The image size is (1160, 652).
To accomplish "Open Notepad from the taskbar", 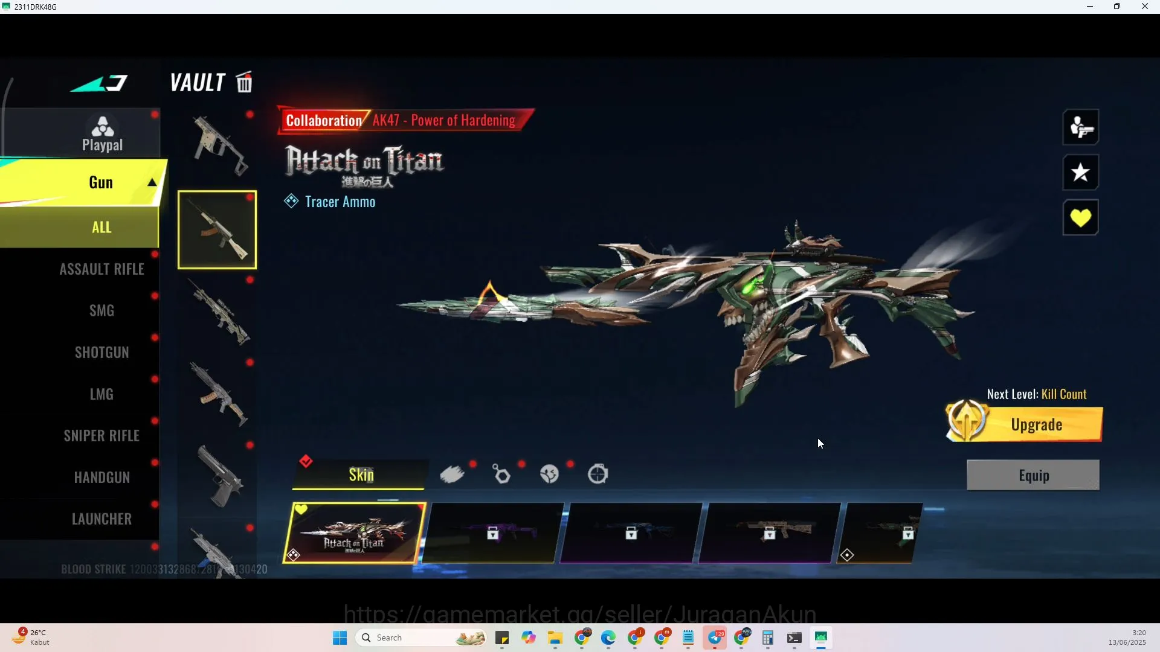I will 688,638.
